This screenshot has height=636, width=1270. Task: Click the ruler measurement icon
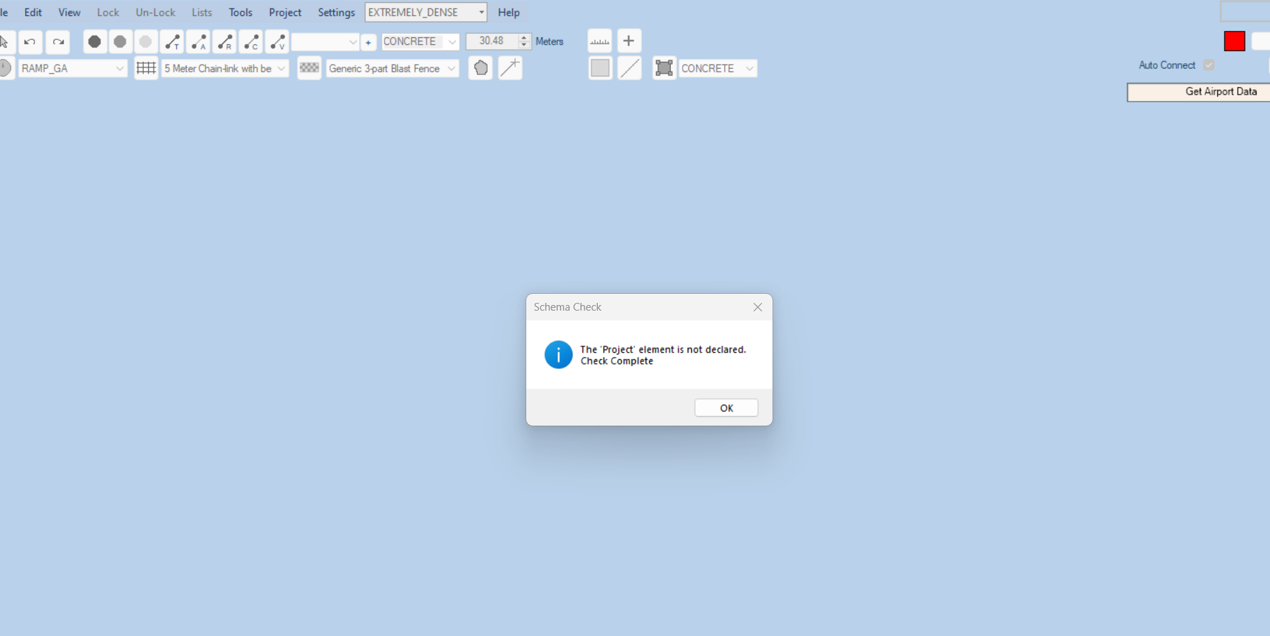pyautogui.click(x=599, y=41)
